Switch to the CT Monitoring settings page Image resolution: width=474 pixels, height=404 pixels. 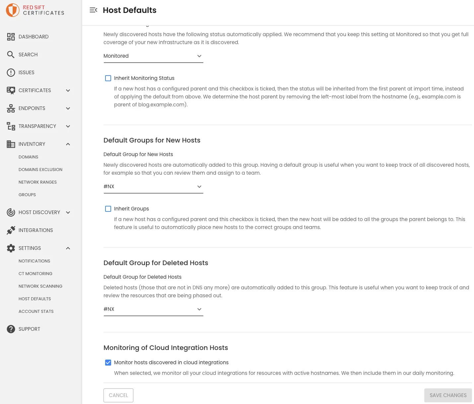[35, 273]
